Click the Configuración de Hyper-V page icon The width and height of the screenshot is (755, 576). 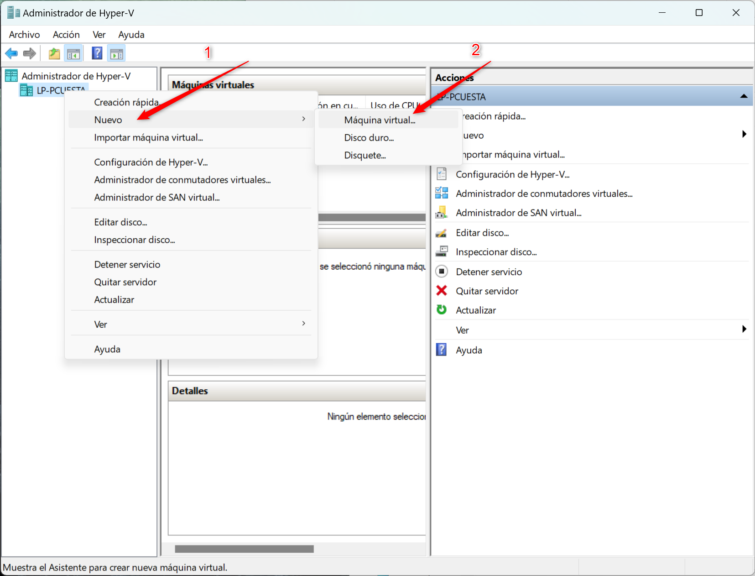pos(442,174)
